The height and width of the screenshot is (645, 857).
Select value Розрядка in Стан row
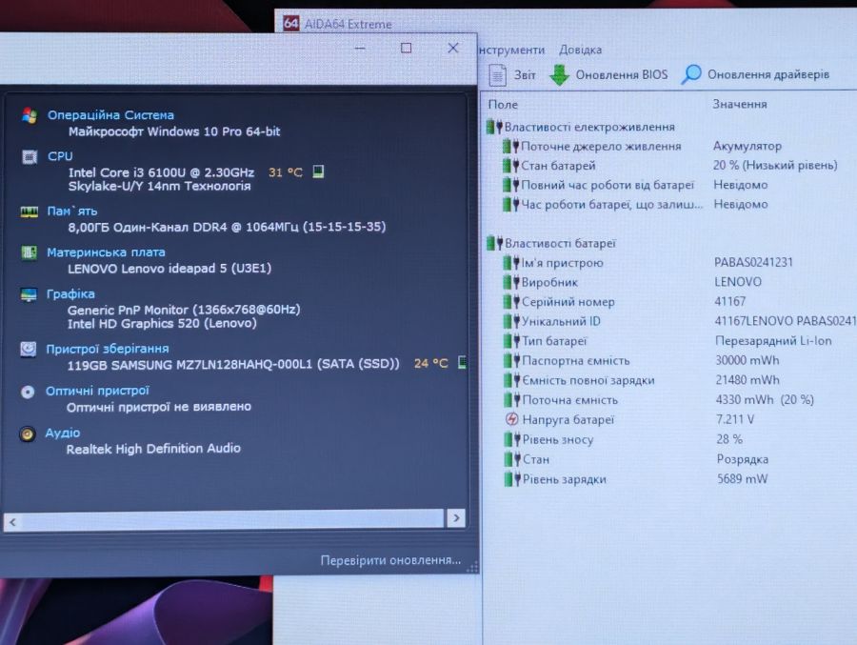tap(742, 459)
